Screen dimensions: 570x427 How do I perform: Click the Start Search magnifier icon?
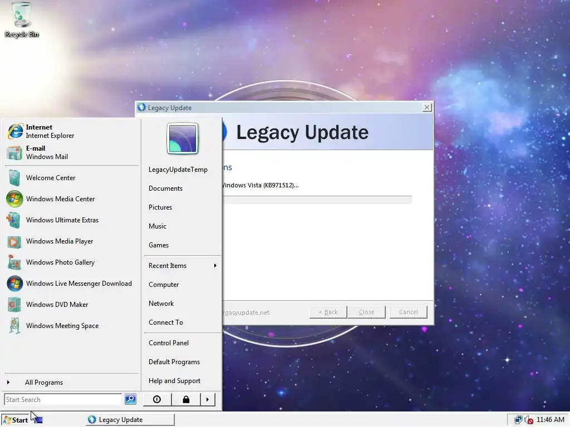tap(130, 399)
